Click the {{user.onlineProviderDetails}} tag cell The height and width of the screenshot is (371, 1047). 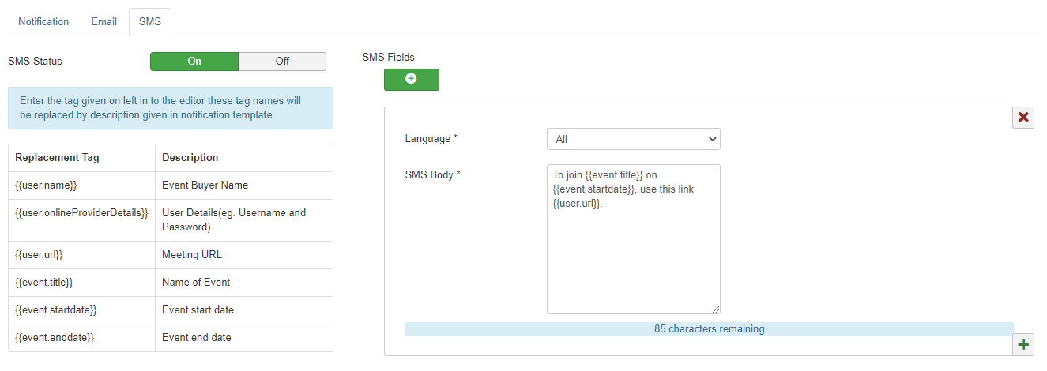tap(81, 213)
